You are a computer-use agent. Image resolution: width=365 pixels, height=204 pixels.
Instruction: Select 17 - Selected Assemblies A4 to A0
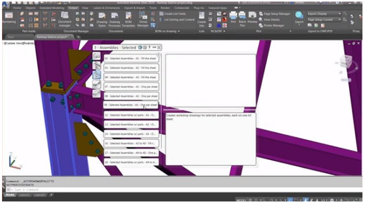coord(131,153)
